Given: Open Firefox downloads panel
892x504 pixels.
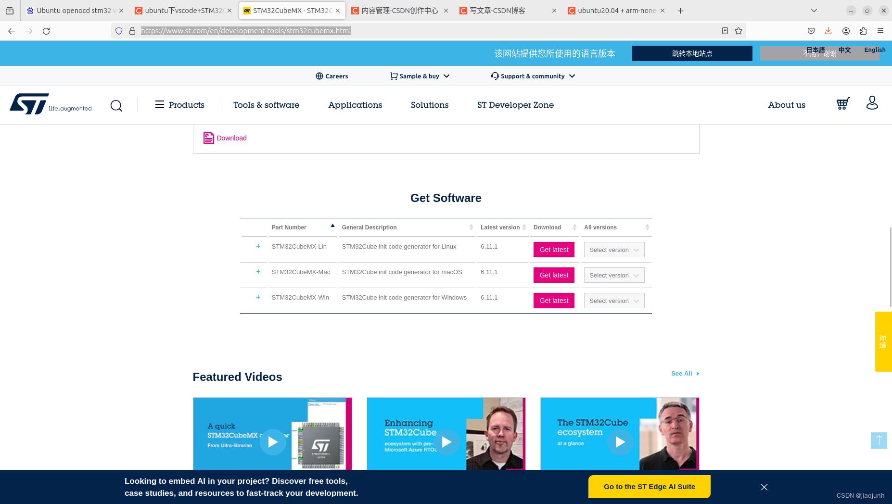Looking at the screenshot, I should 828,31.
